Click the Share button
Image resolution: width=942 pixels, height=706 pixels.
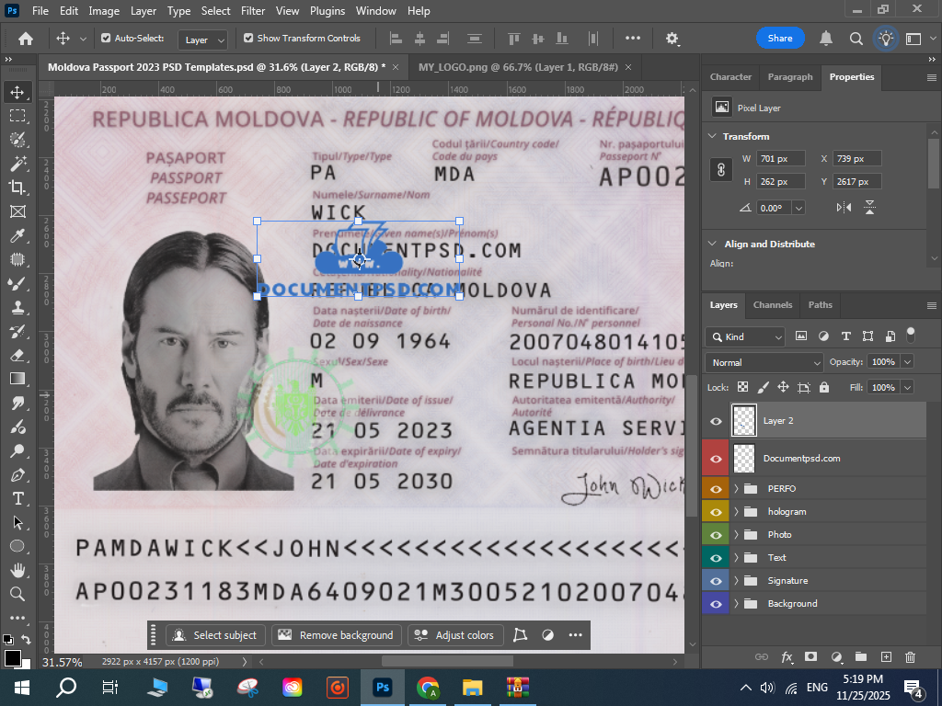click(x=780, y=39)
